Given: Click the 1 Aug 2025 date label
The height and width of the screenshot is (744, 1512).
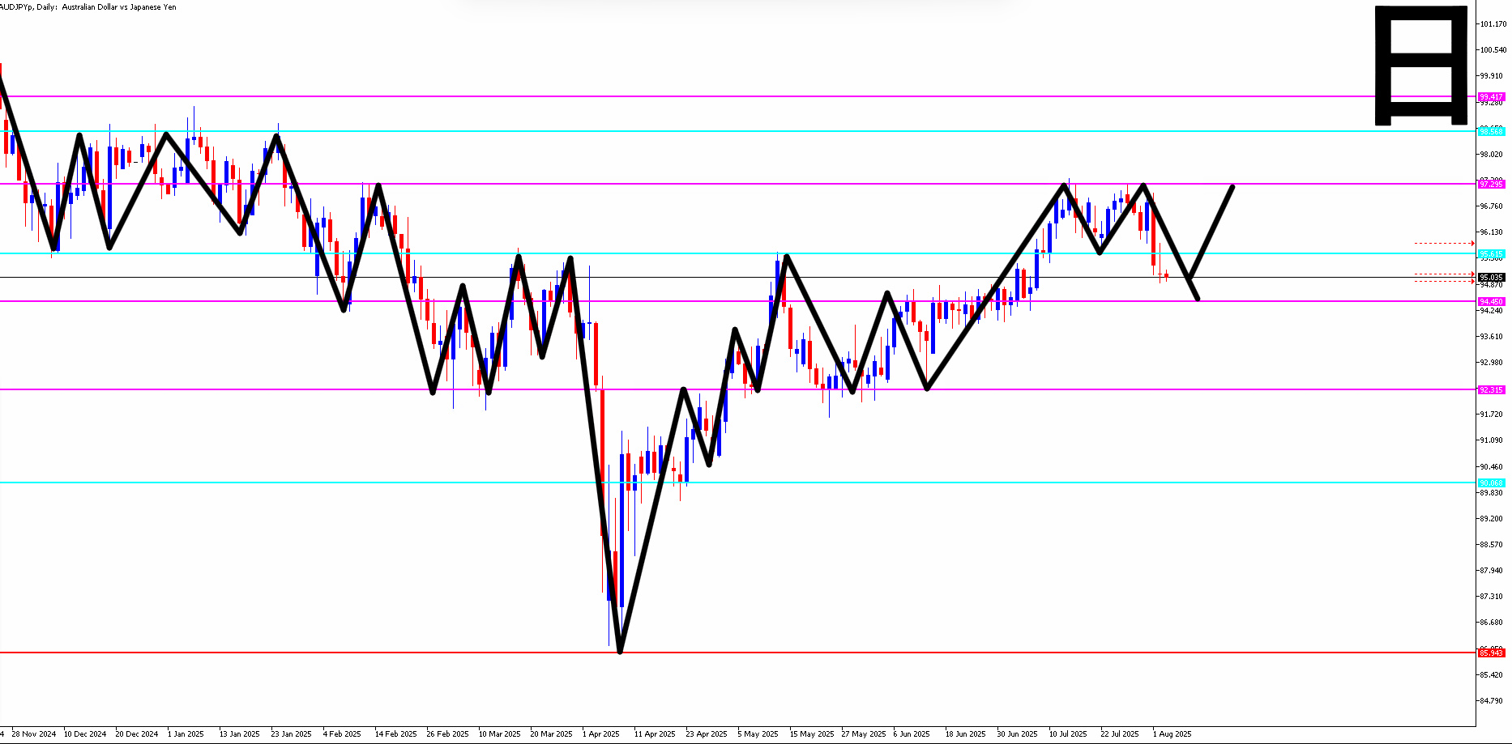Looking at the screenshot, I should pos(1172,734).
